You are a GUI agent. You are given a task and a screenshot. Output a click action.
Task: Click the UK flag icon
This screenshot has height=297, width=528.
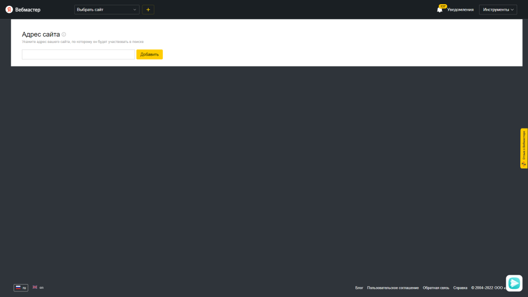point(35,287)
